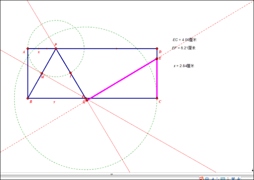Click the label Q below side BC
This screenshot has height=180, width=254.
click(84, 102)
